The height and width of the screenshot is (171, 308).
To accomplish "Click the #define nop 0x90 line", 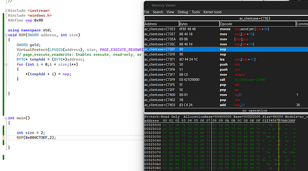I will (x=26, y=20).
